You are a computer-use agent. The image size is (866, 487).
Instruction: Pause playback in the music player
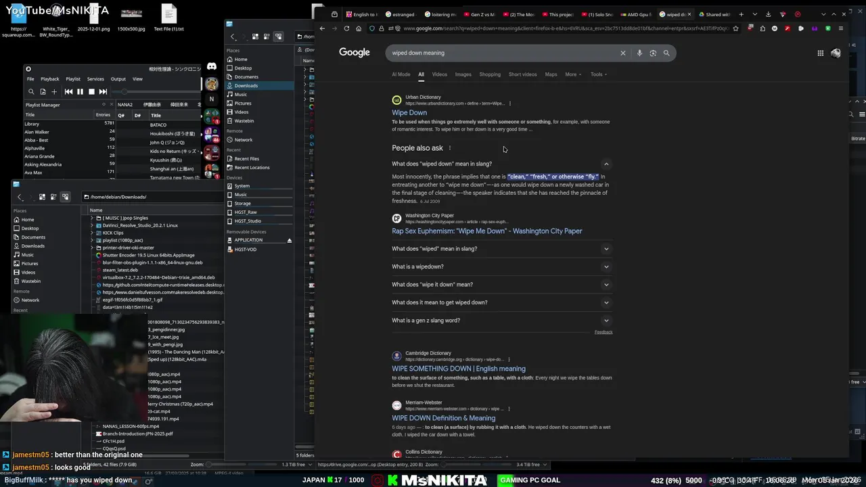(80, 92)
